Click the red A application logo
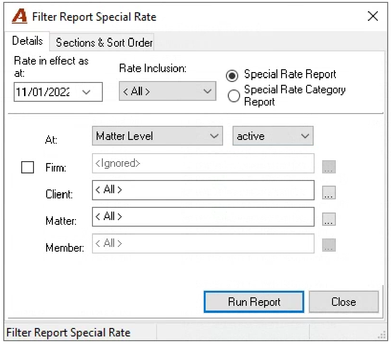This screenshot has height=344, width=391. click(x=19, y=16)
